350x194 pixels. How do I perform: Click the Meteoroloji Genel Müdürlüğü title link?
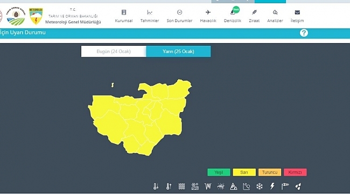tap(73, 22)
